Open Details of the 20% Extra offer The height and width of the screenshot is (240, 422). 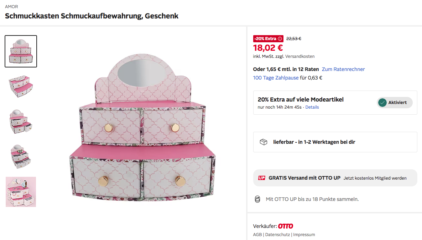(312, 107)
